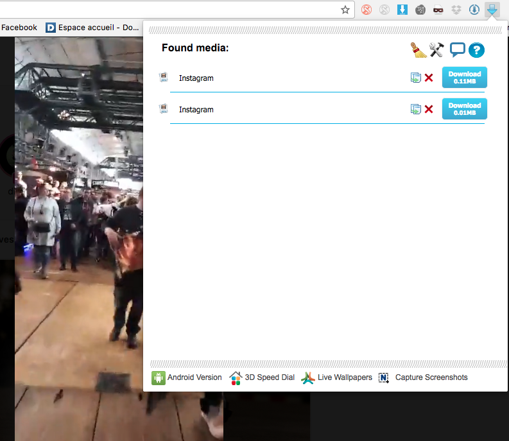Bookmark the page using the star icon

click(x=345, y=10)
